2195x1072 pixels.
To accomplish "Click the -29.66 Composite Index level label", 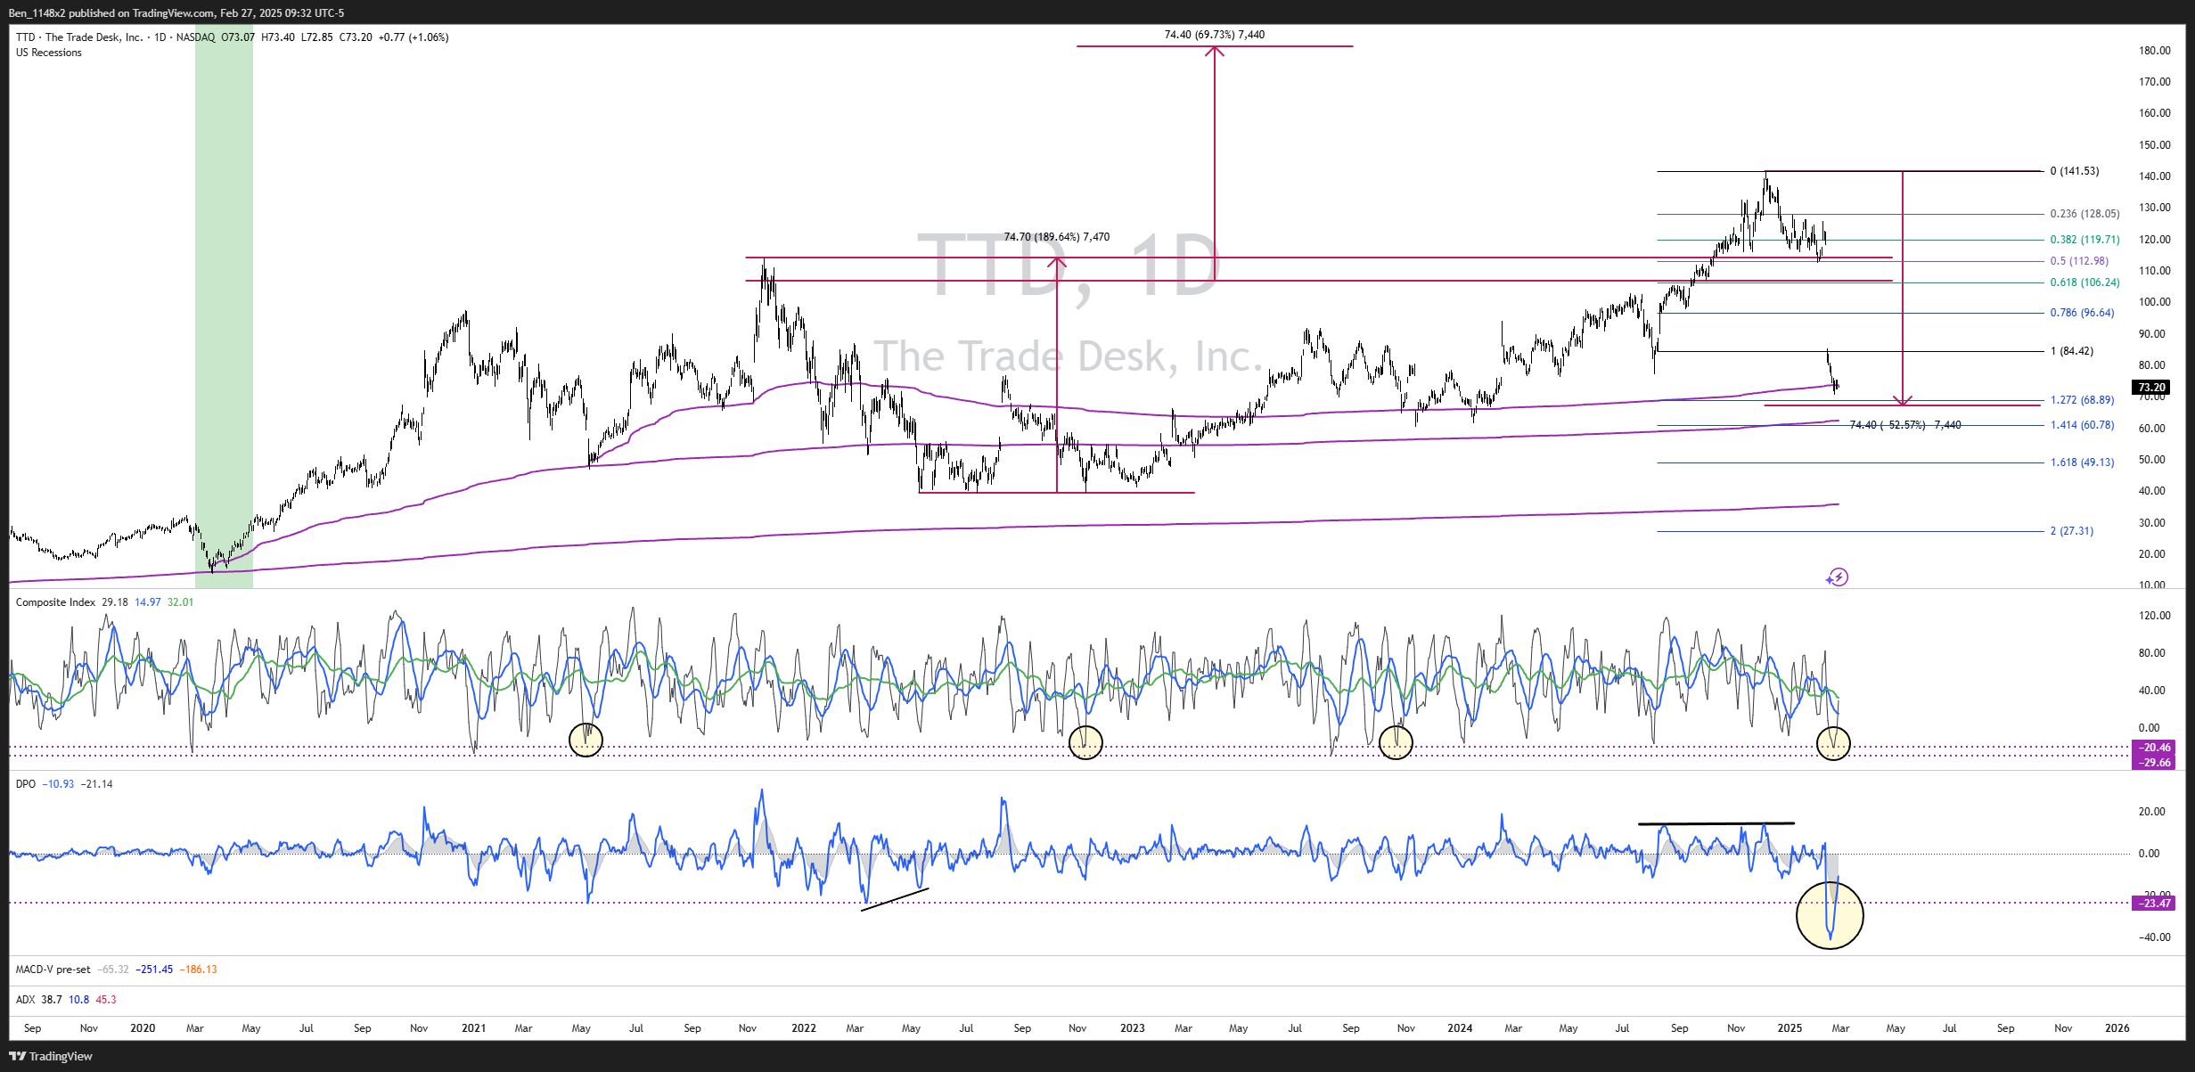I will [x=2153, y=763].
